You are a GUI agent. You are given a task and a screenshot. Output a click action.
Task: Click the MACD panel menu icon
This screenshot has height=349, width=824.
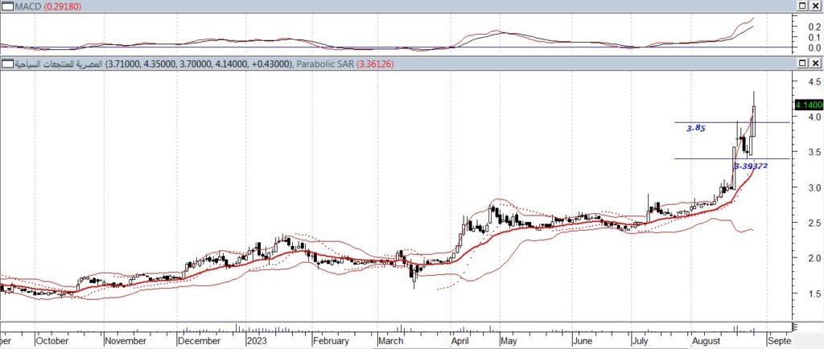6,6
